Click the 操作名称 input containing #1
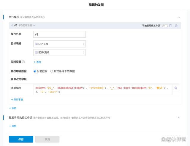 [x=59, y=34]
